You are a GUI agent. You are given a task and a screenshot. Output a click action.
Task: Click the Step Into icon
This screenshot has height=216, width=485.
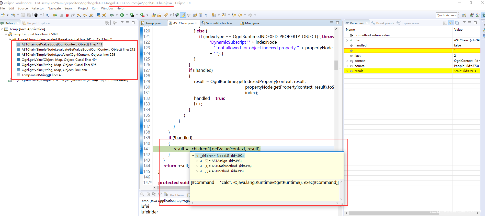79,15
